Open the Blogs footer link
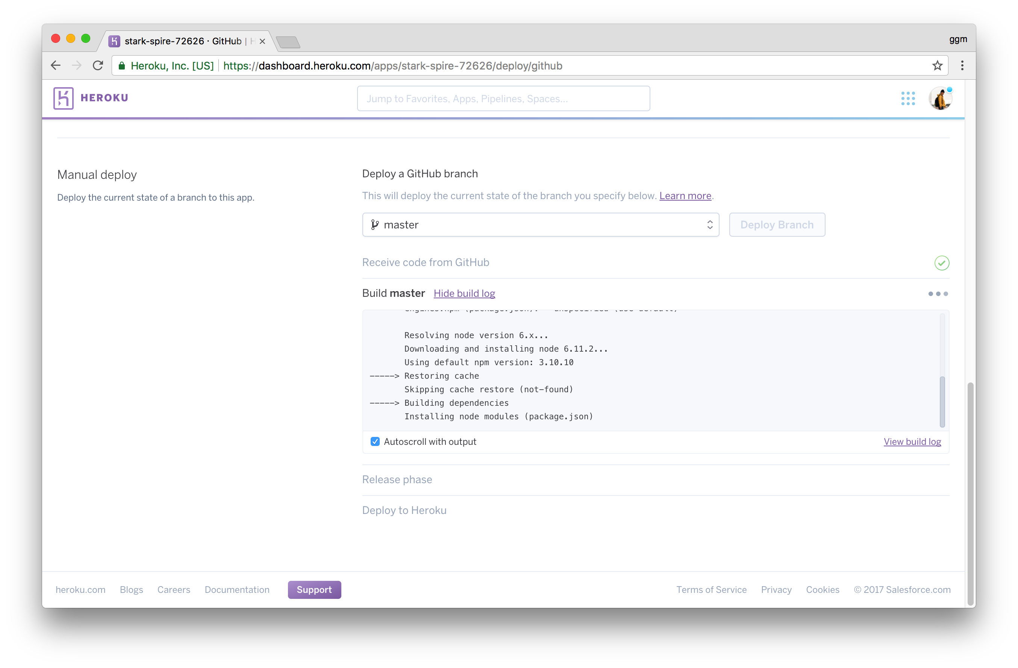Image resolution: width=1018 pixels, height=668 pixels. 131,589
